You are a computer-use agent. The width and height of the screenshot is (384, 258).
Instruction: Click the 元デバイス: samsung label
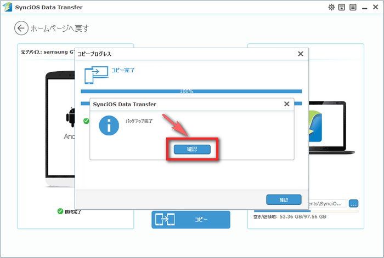48,52
